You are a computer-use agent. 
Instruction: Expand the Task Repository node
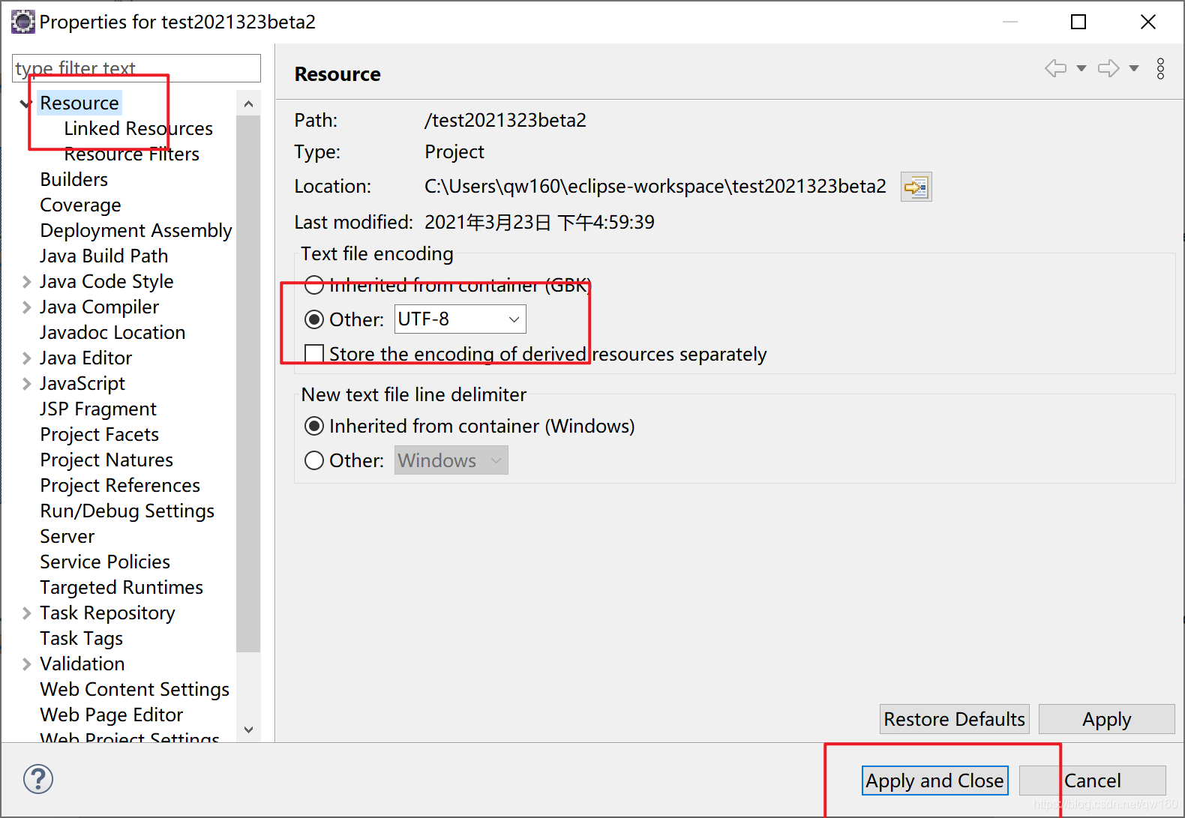(x=26, y=613)
